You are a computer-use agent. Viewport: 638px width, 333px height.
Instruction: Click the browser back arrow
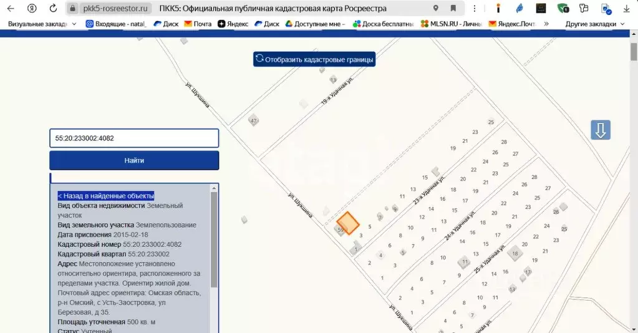(x=11, y=9)
